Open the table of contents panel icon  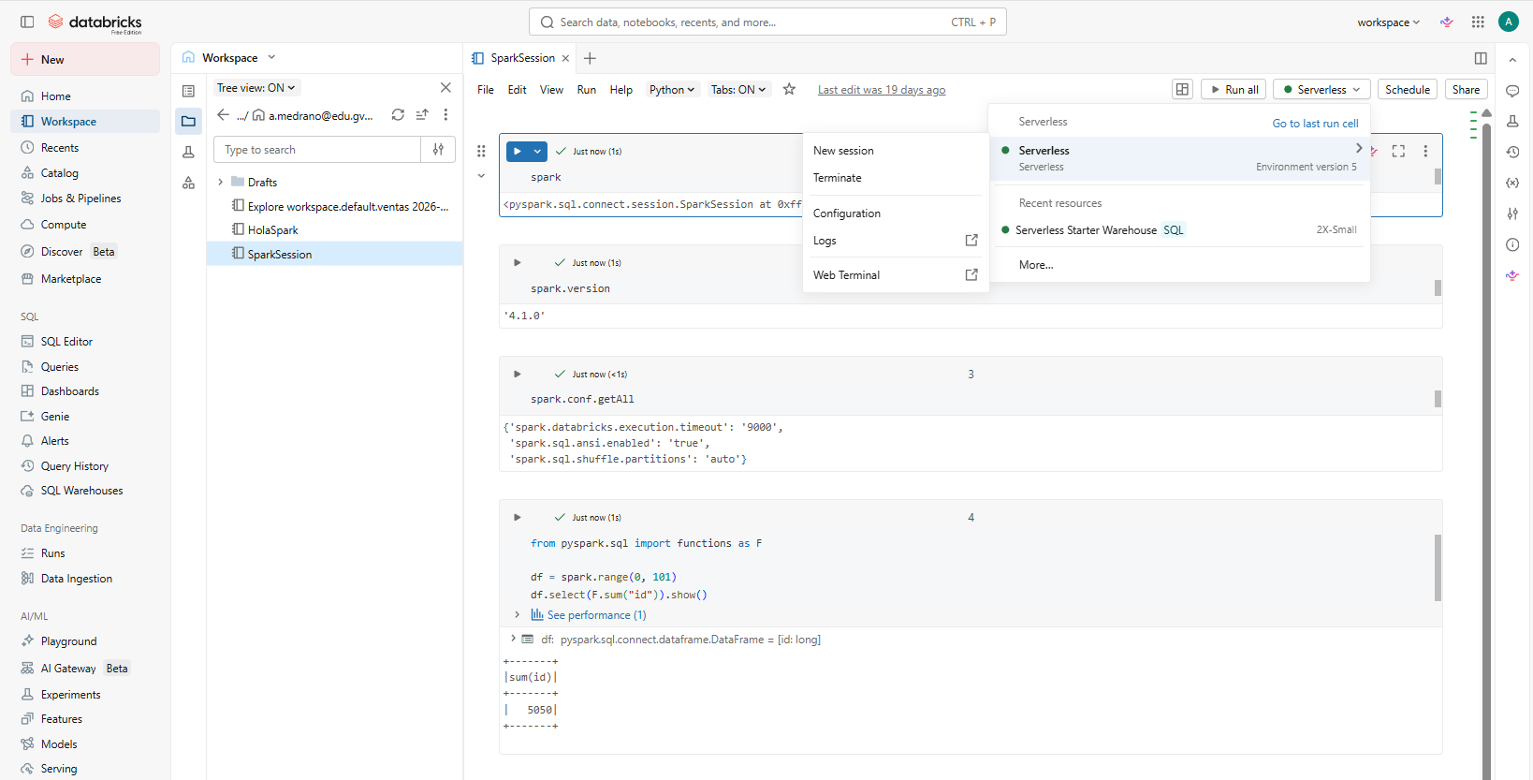[x=188, y=91]
